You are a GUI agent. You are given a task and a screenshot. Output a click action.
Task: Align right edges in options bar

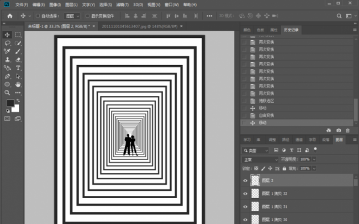(144, 16)
